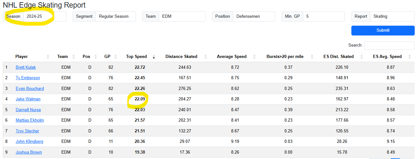
Task: Open the Season 2024-25 dropdown
Action: [44, 16]
